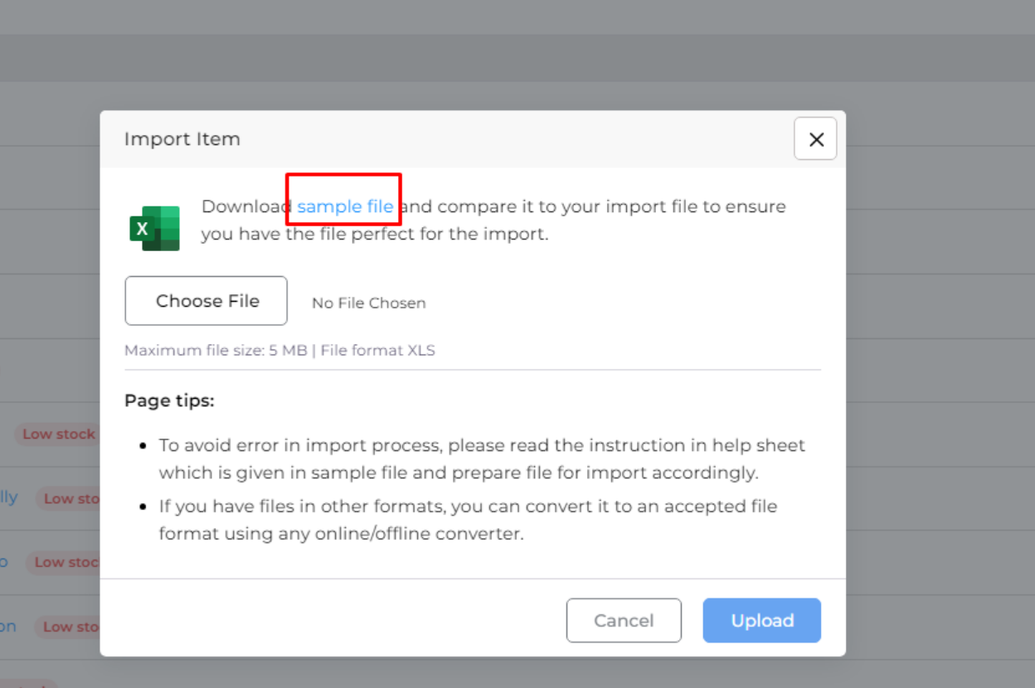Click the Excel spreadsheet icon
This screenshot has height=688, width=1035.
(x=154, y=224)
